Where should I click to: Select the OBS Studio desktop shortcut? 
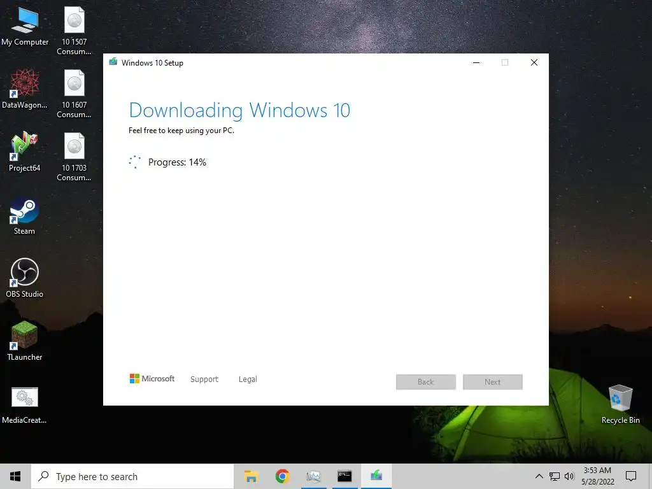point(25,278)
